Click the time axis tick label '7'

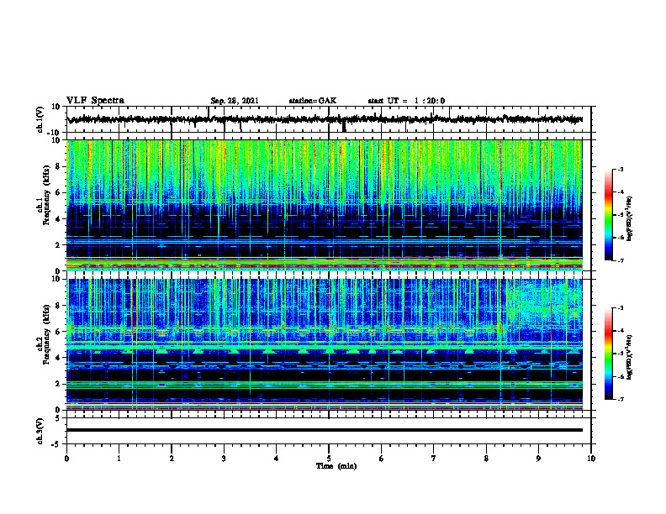[434, 459]
